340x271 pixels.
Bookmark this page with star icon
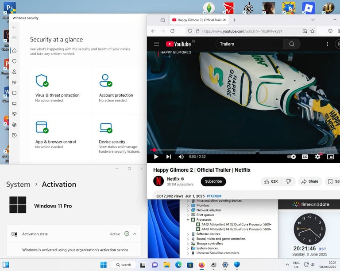click(x=312, y=31)
